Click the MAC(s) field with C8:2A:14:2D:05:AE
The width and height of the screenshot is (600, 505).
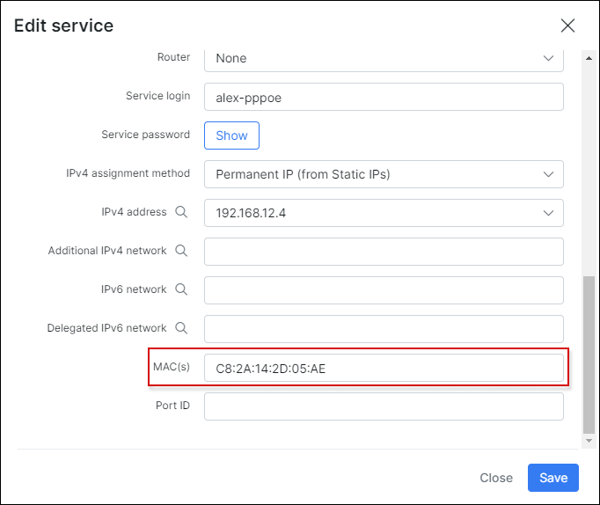point(384,368)
